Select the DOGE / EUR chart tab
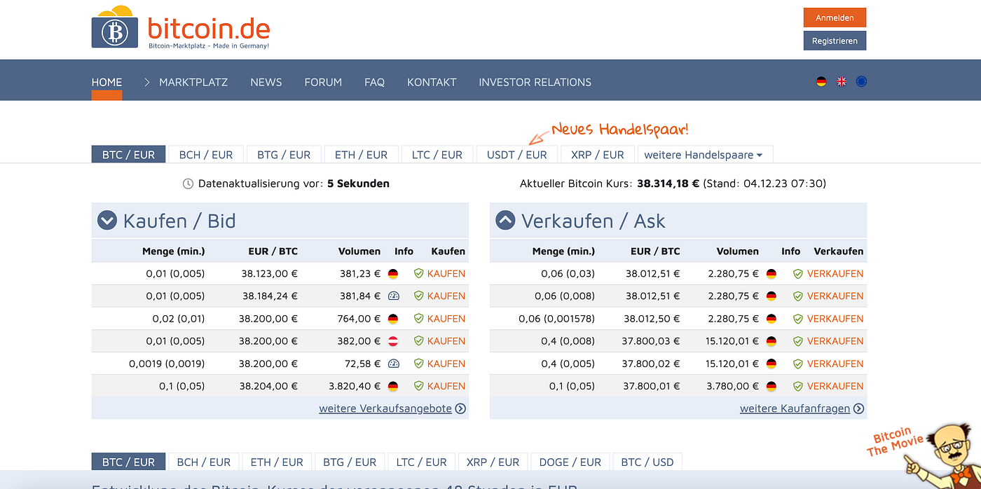The image size is (981, 489). click(x=570, y=462)
